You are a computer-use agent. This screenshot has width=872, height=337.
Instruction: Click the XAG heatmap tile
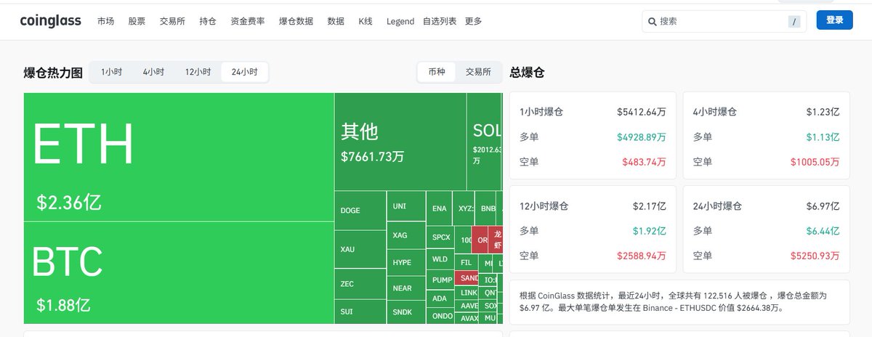tap(405, 235)
